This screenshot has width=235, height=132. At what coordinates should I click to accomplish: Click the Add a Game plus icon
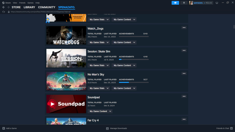4,128
